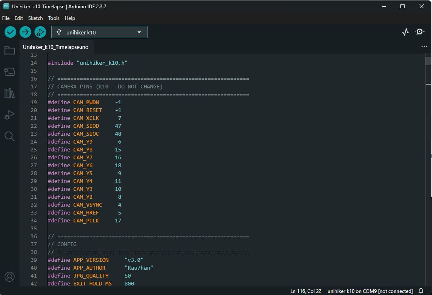This screenshot has height=295, width=432.
Task: Open the Boards Manager sidebar icon
Action: [x=10, y=72]
